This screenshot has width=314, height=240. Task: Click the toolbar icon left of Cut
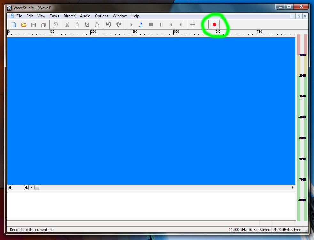click(55, 25)
